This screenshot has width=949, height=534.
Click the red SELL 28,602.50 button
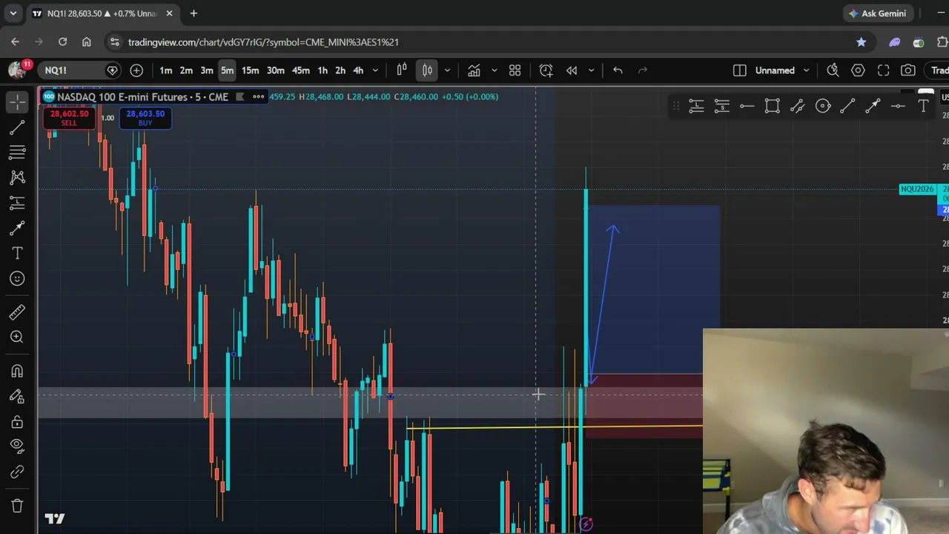tap(69, 117)
